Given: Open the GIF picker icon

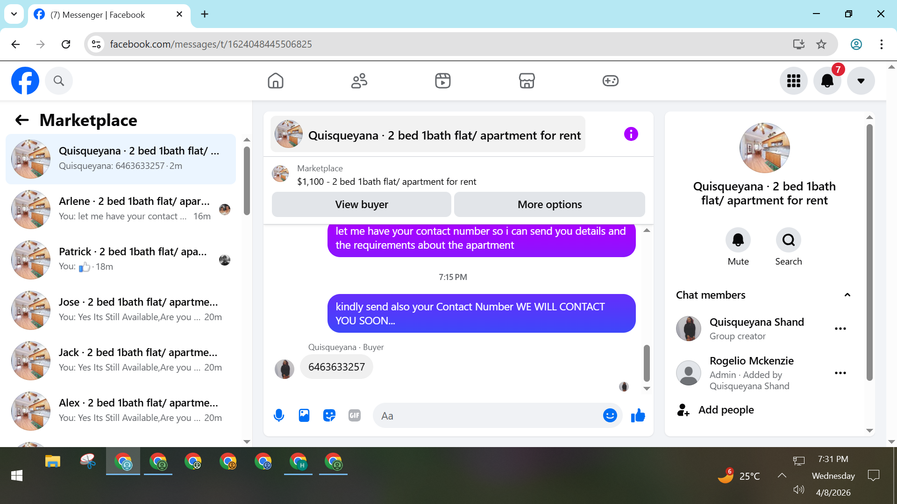Looking at the screenshot, I should coord(355,415).
